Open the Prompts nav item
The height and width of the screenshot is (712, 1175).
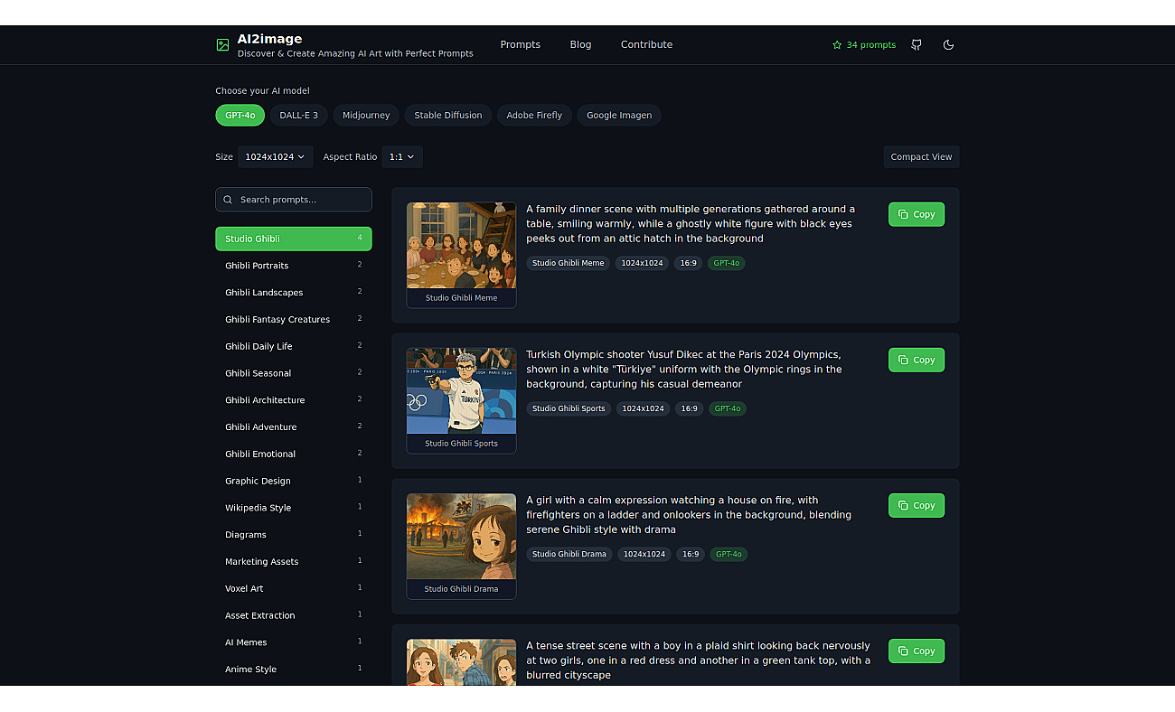[x=521, y=44]
